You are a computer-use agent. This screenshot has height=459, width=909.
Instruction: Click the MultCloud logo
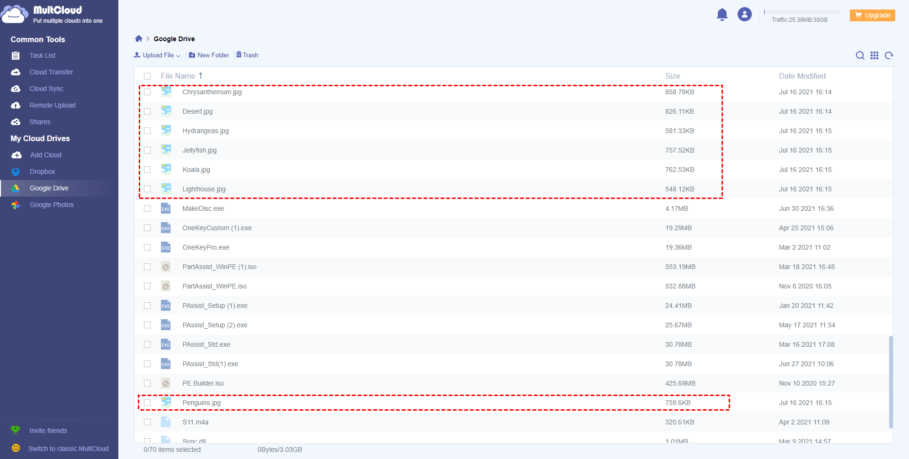(x=52, y=14)
